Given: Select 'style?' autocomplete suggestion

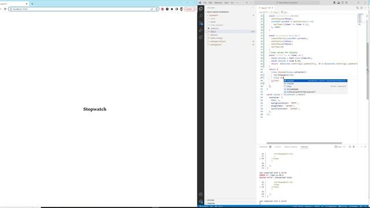Looking at the screenshot, I should click(x=316, y=81).
